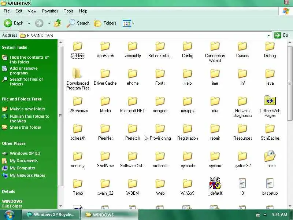The height and width of the screenshot is (220, 293).
Task: Open My Documents in Other Places
Action: [24, 161]
